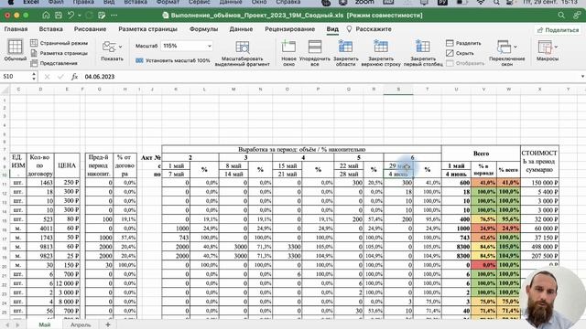Click Выработка за период header cell

click(x=301, y=150)
